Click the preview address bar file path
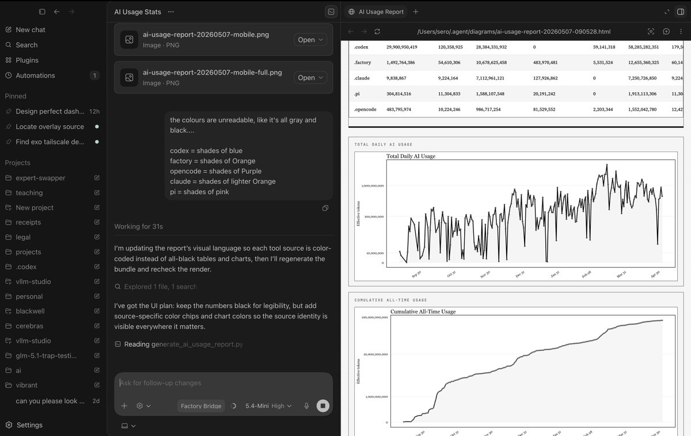 [514, 32]
